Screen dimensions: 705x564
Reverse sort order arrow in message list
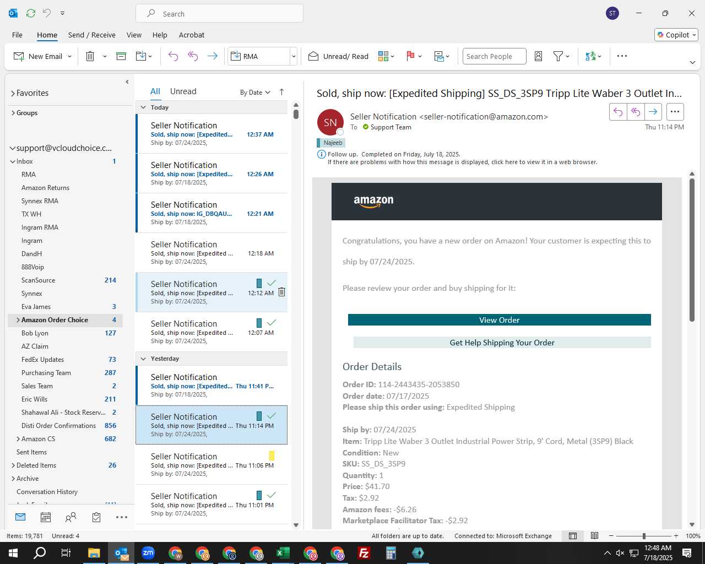pos(282,92)
